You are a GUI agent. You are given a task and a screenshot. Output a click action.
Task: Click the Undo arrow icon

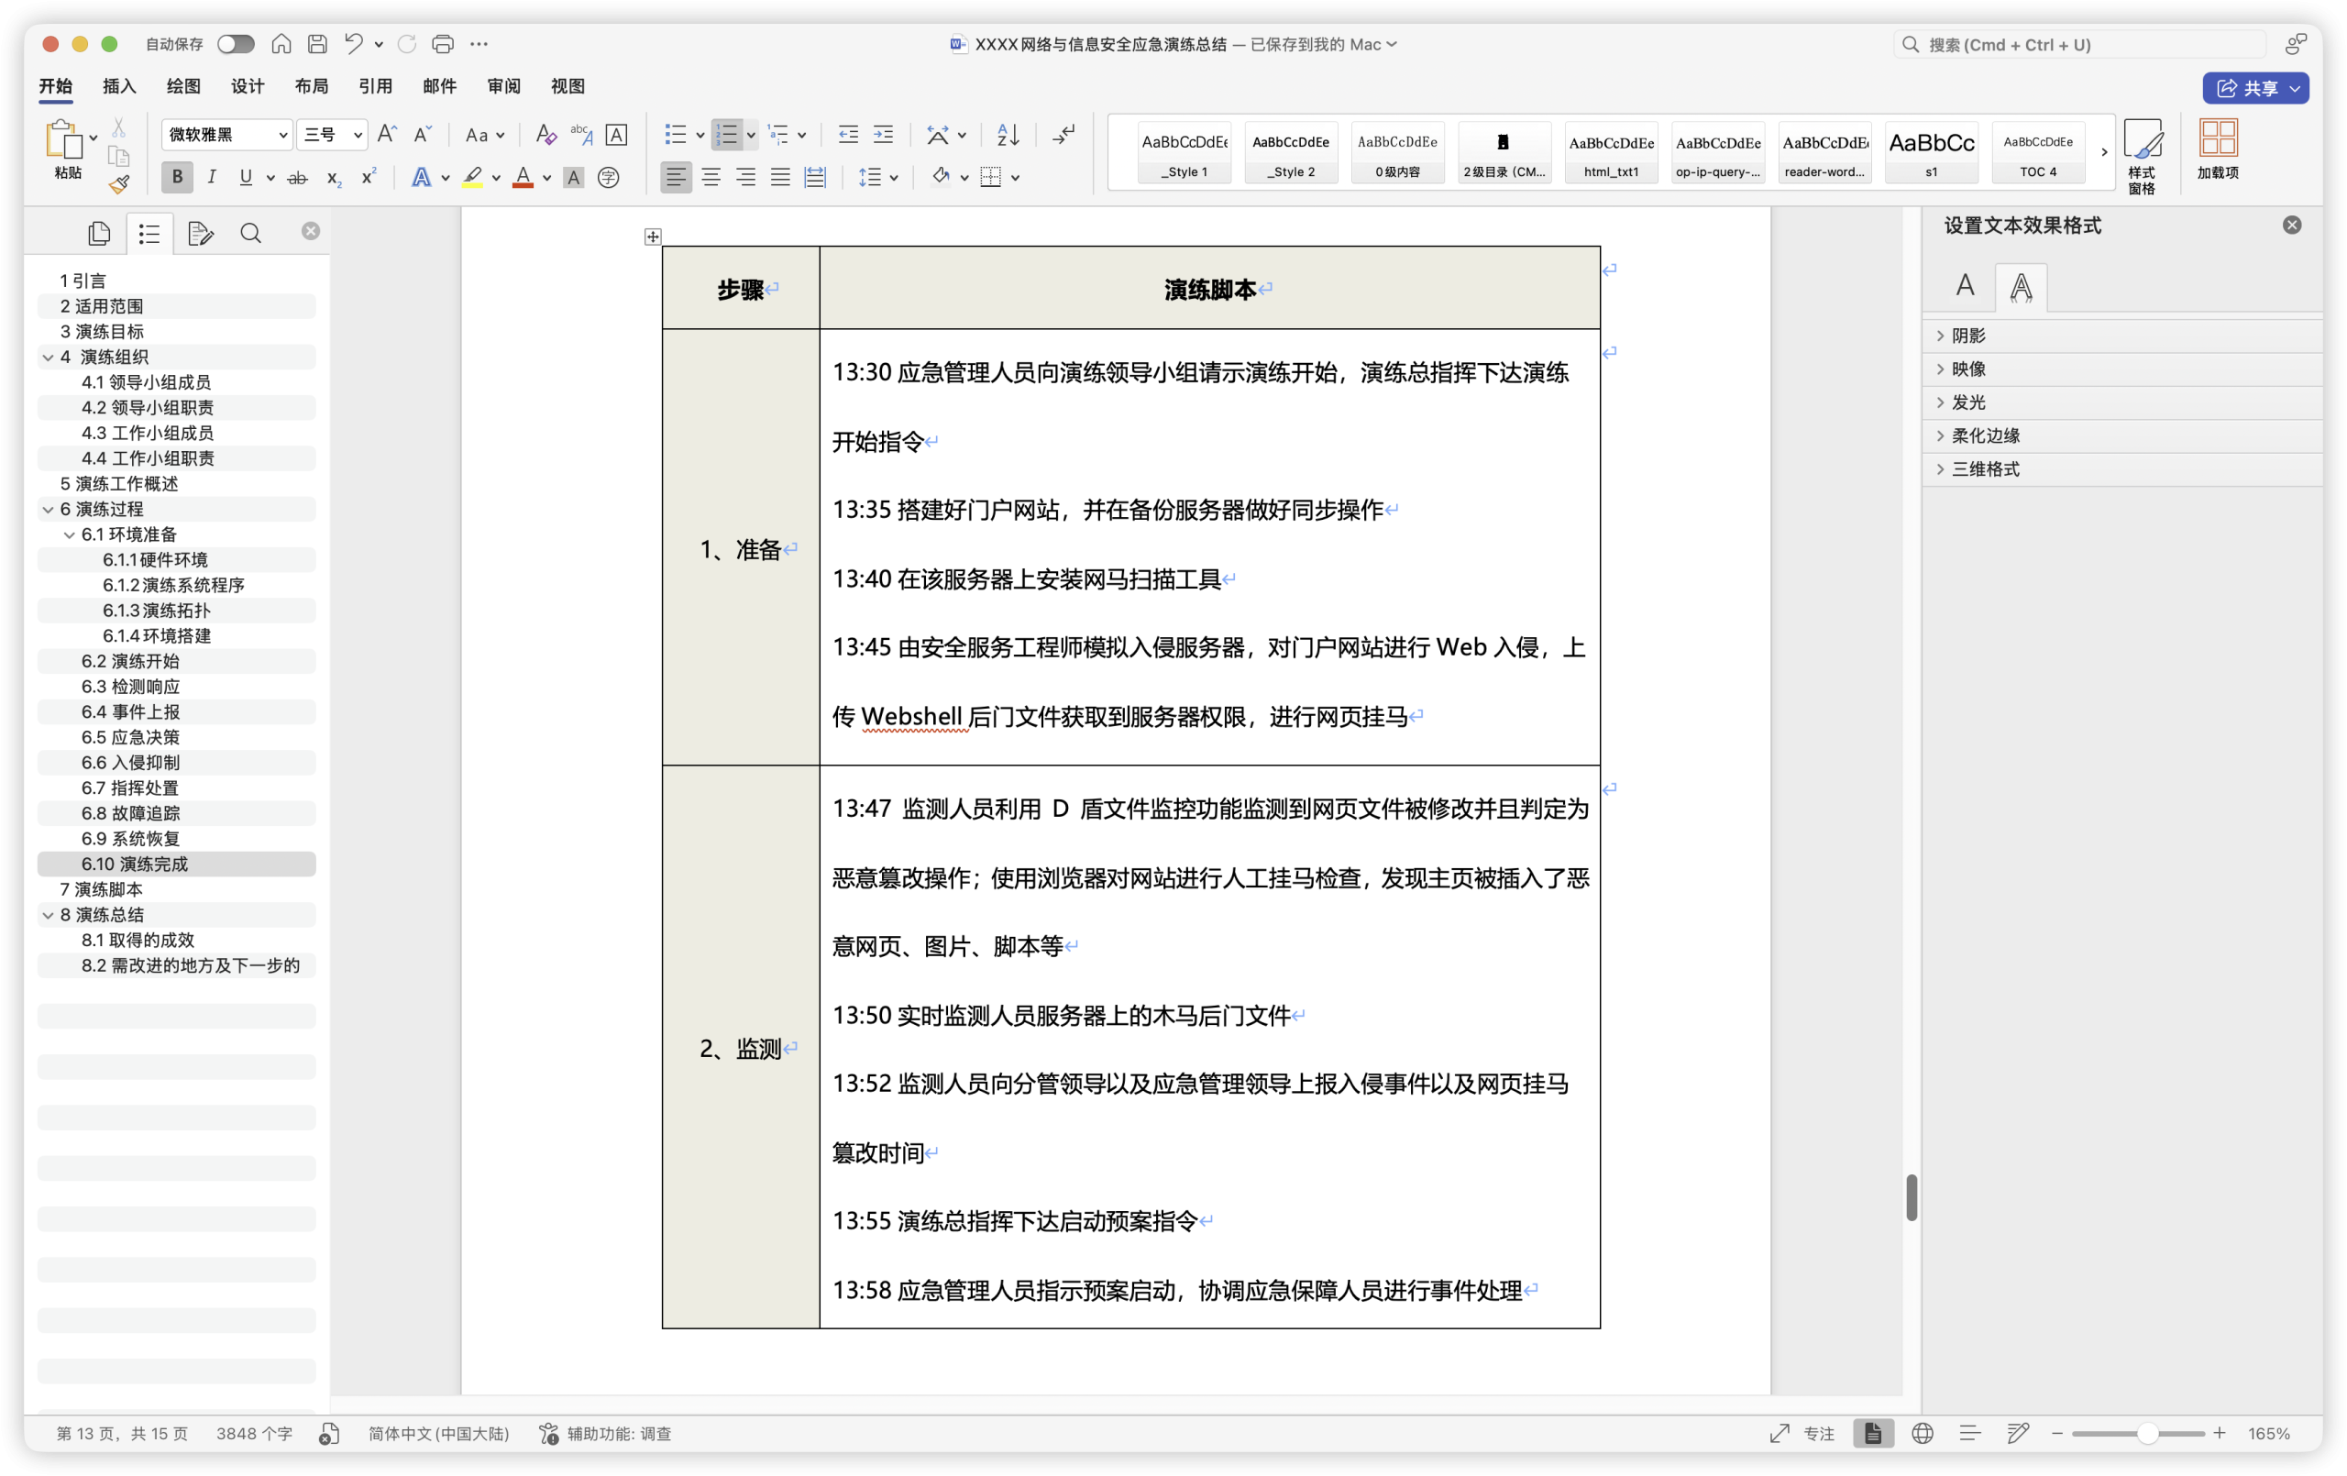pyautogui.click(x=353, y=44)
